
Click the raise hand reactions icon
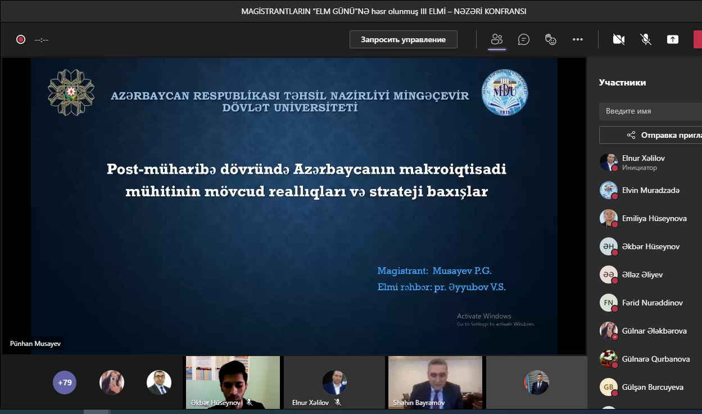(551, 39)
